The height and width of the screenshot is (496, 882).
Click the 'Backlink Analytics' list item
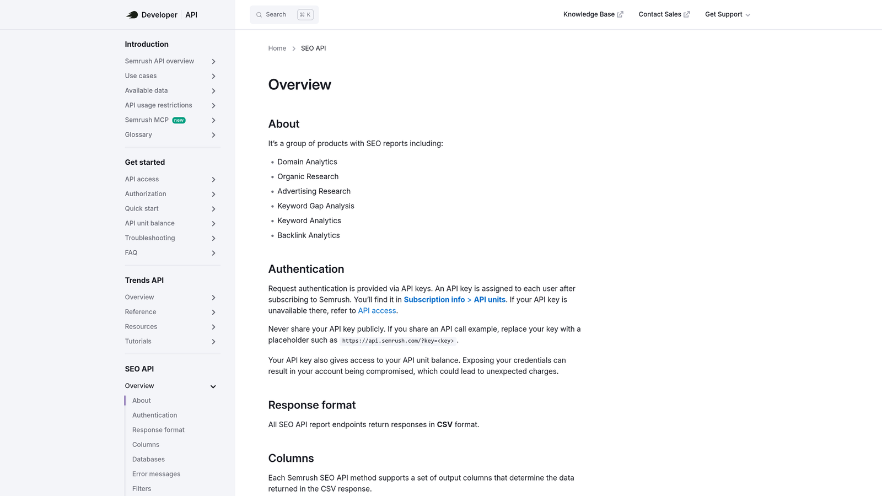[x=309, y=235]
